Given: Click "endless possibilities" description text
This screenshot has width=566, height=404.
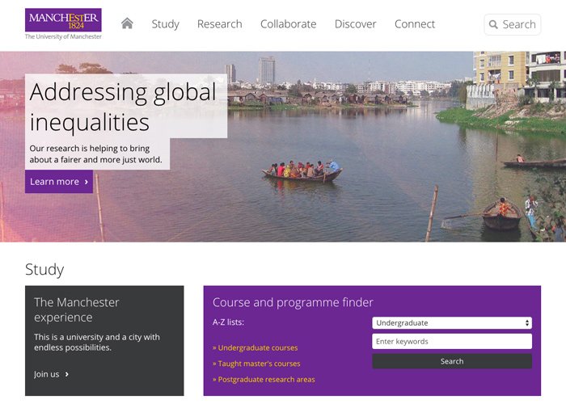Looking at the screenshot, I should (x=97, y=343).
